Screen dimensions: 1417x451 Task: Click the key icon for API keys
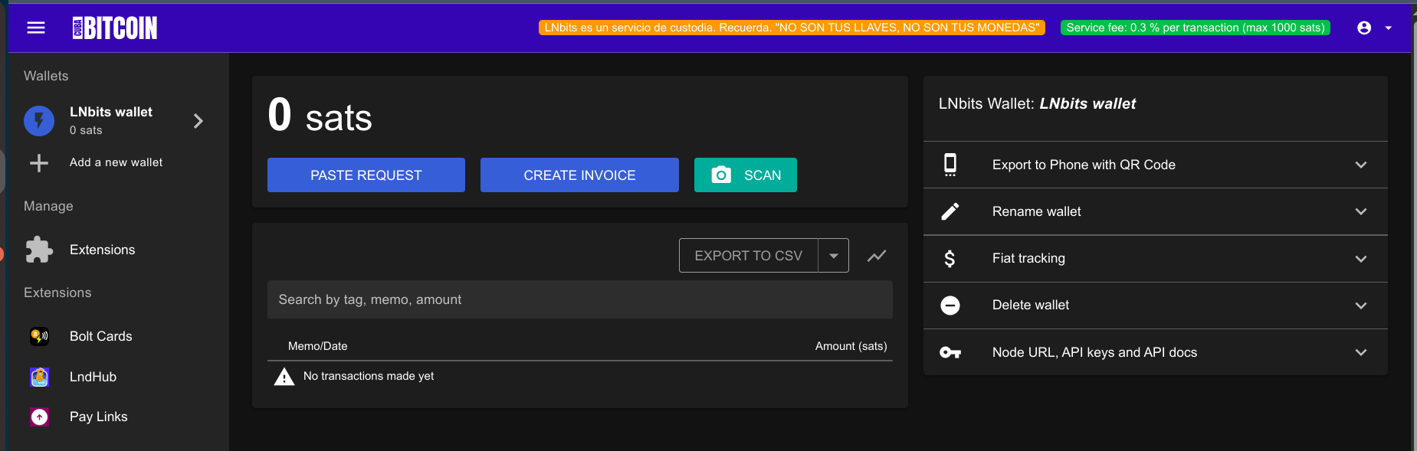[x=950, y=352]
